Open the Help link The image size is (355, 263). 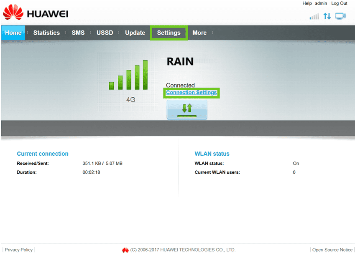[307, 3]
